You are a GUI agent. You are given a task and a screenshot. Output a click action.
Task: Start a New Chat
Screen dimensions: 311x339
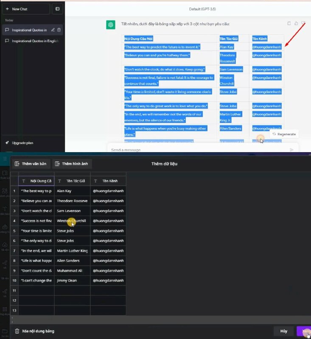25,8
